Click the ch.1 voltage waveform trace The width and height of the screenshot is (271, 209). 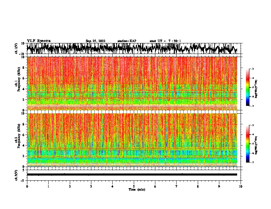tap(132, 48)
